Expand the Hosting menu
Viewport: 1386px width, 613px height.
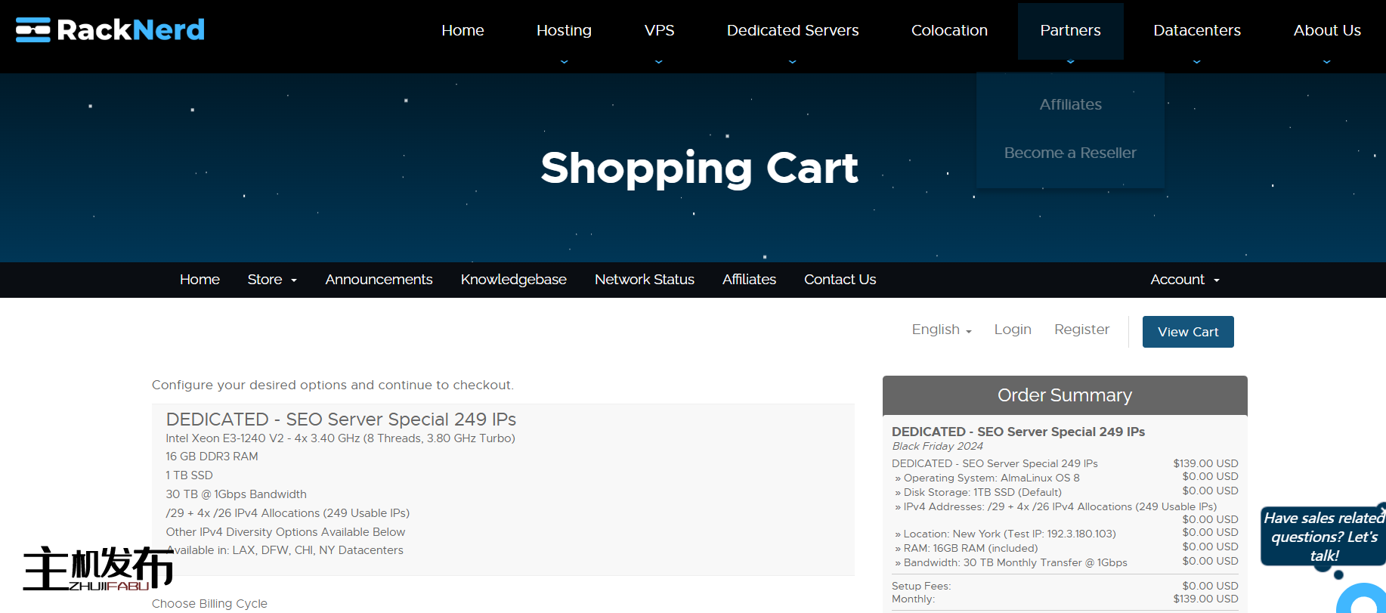tap(564, 30)
